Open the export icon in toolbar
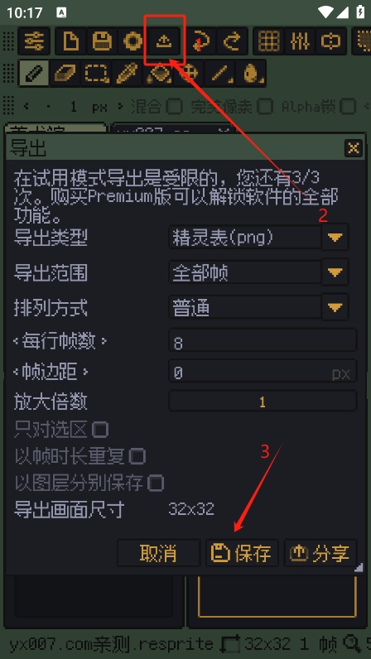371x659 pixels. point(165,41)
